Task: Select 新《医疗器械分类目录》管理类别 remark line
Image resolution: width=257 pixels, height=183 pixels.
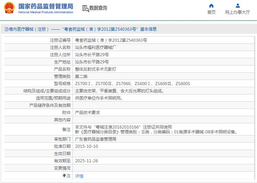Action: click(156, 132)
